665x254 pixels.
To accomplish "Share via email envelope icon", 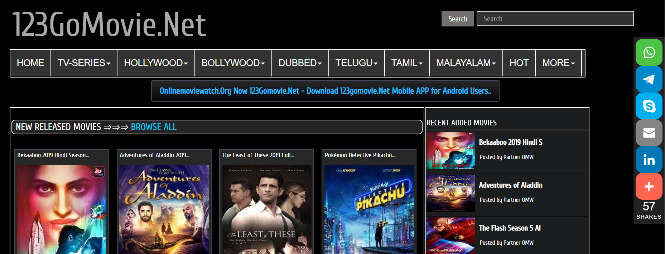I will [649, 133].
